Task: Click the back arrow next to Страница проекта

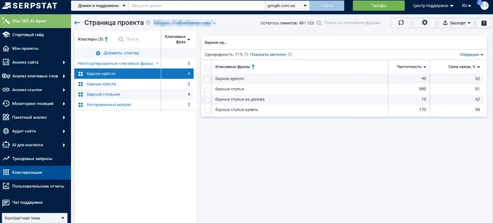Action: pos(77,23)
